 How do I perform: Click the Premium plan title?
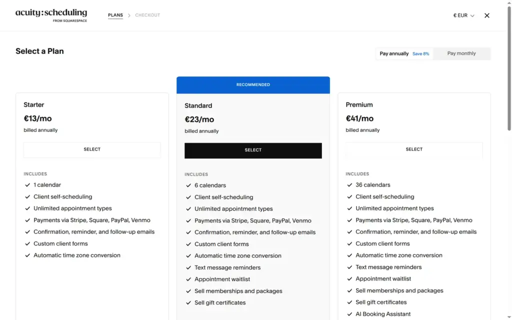click(359, 105)
